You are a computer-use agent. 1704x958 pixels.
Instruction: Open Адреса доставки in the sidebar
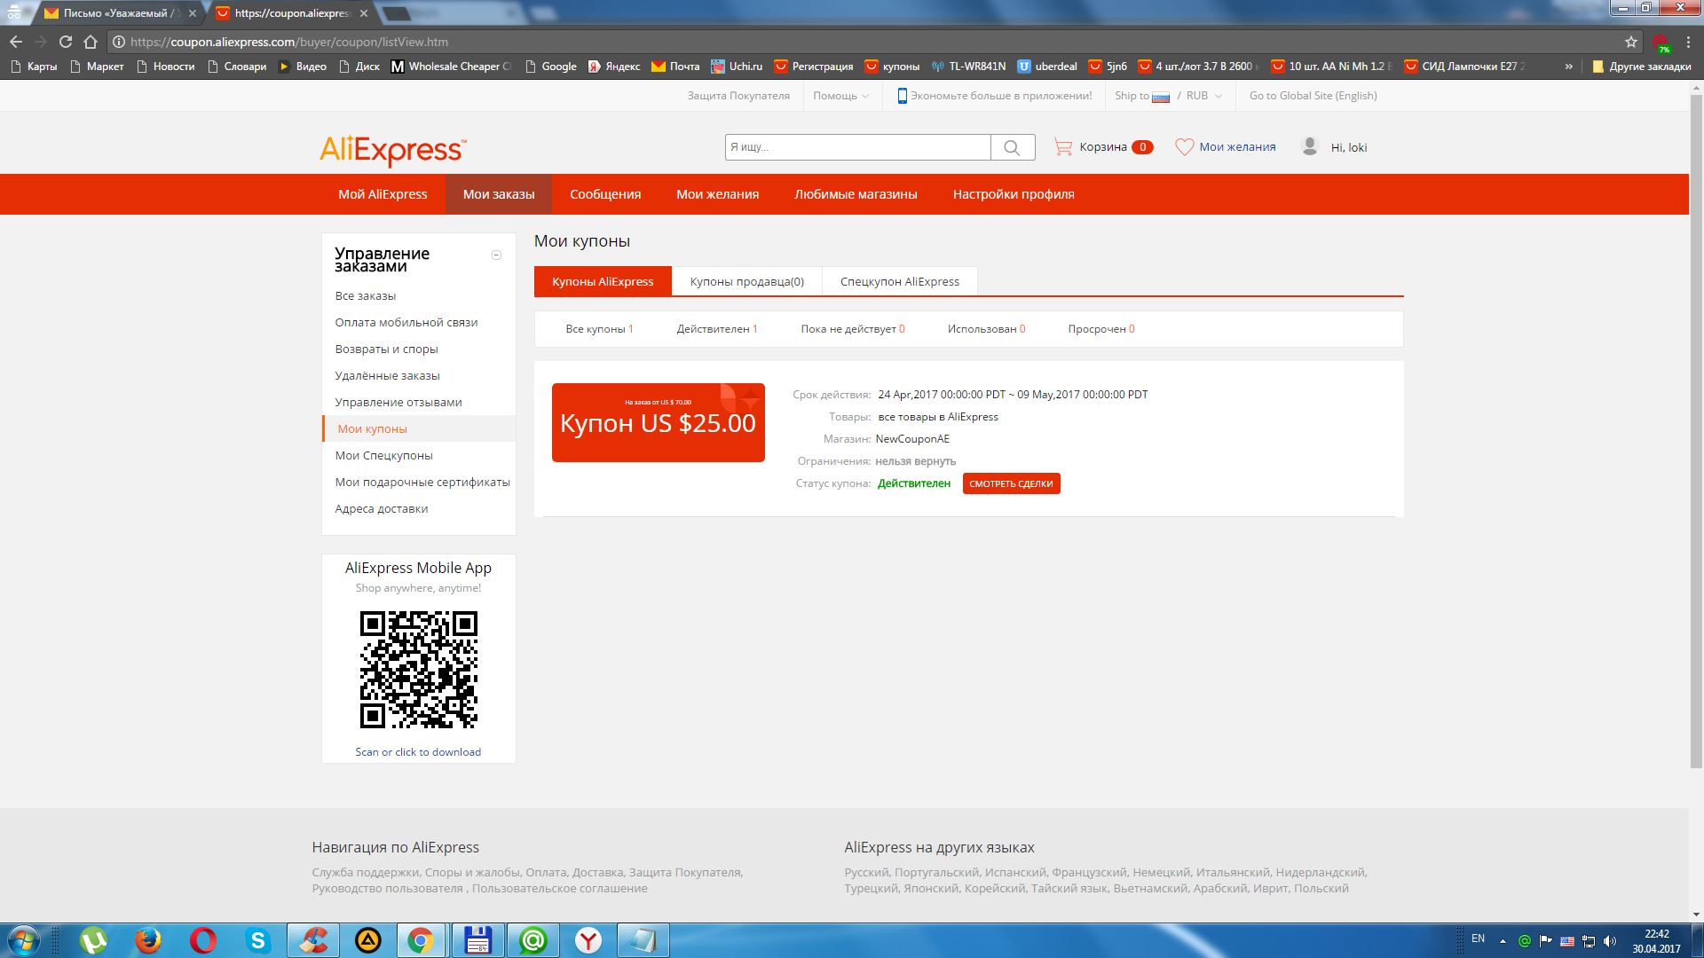[x=382, y=509]
